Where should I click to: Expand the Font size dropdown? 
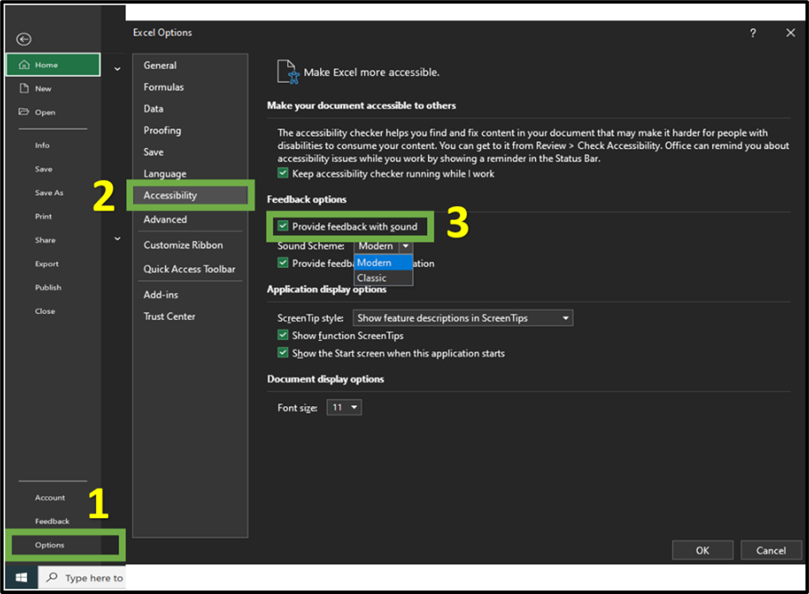pos(345,408)
